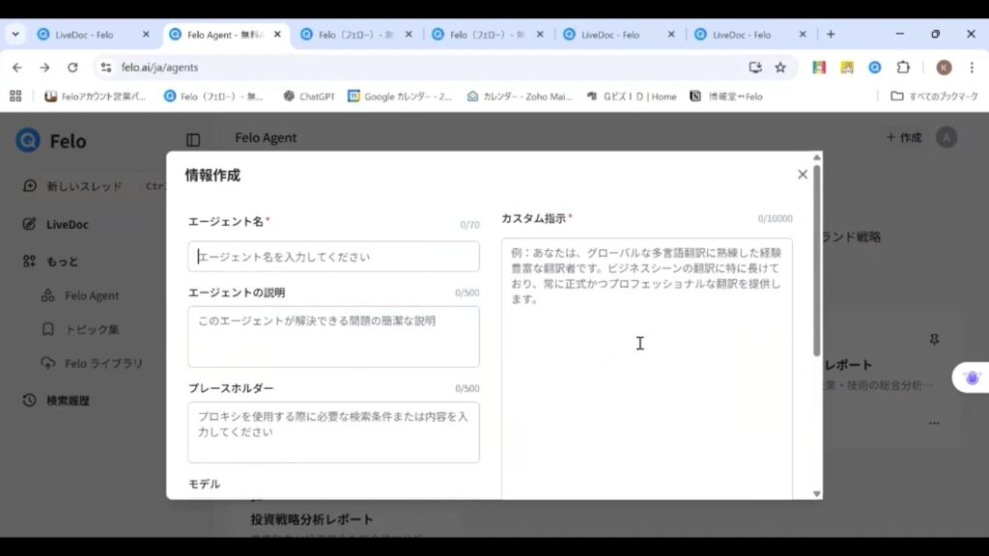
Task: Open a new browser tab
Action: click(831, 34)
